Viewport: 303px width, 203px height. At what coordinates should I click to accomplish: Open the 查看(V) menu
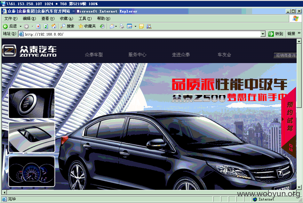(x=48, y=19)
